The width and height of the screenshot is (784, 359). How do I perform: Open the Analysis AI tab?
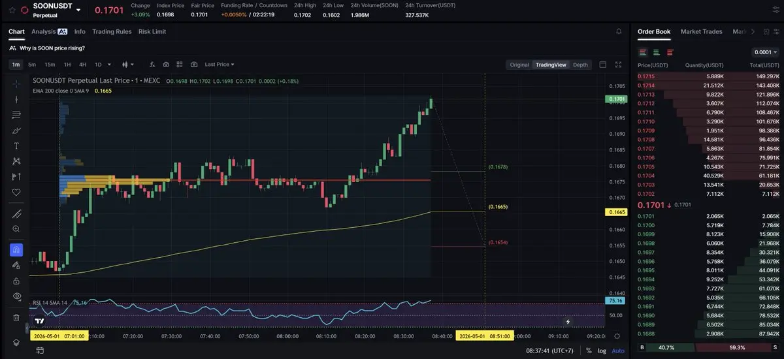pyautogui.click(x=49, y=31)
